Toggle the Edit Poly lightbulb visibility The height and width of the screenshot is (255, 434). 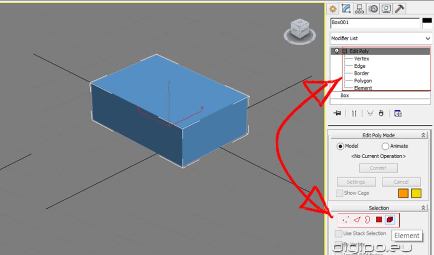pyautogui.click(x=337, y=51)
